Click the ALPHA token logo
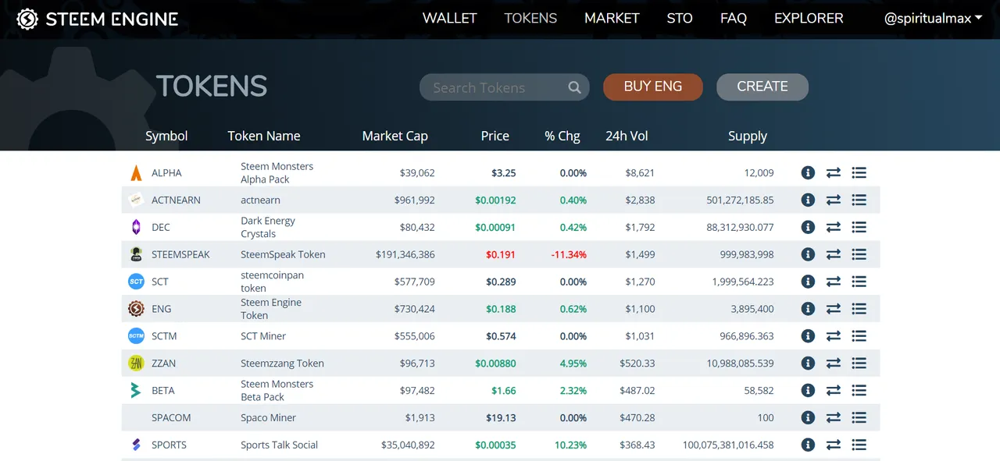1000x461 pixels. [136, 173]
